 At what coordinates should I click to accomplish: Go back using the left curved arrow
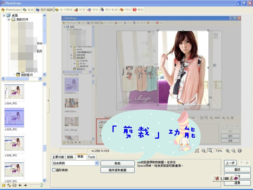coord(20,185)
